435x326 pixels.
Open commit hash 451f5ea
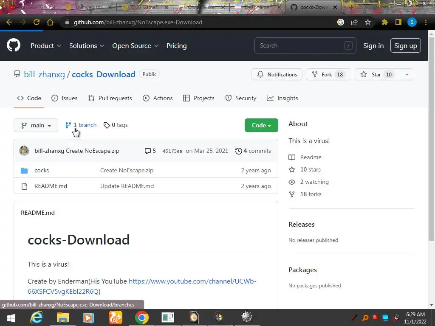pos(172,151)
